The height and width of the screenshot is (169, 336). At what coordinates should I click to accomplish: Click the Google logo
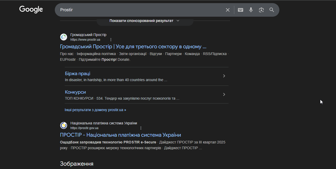31,9
